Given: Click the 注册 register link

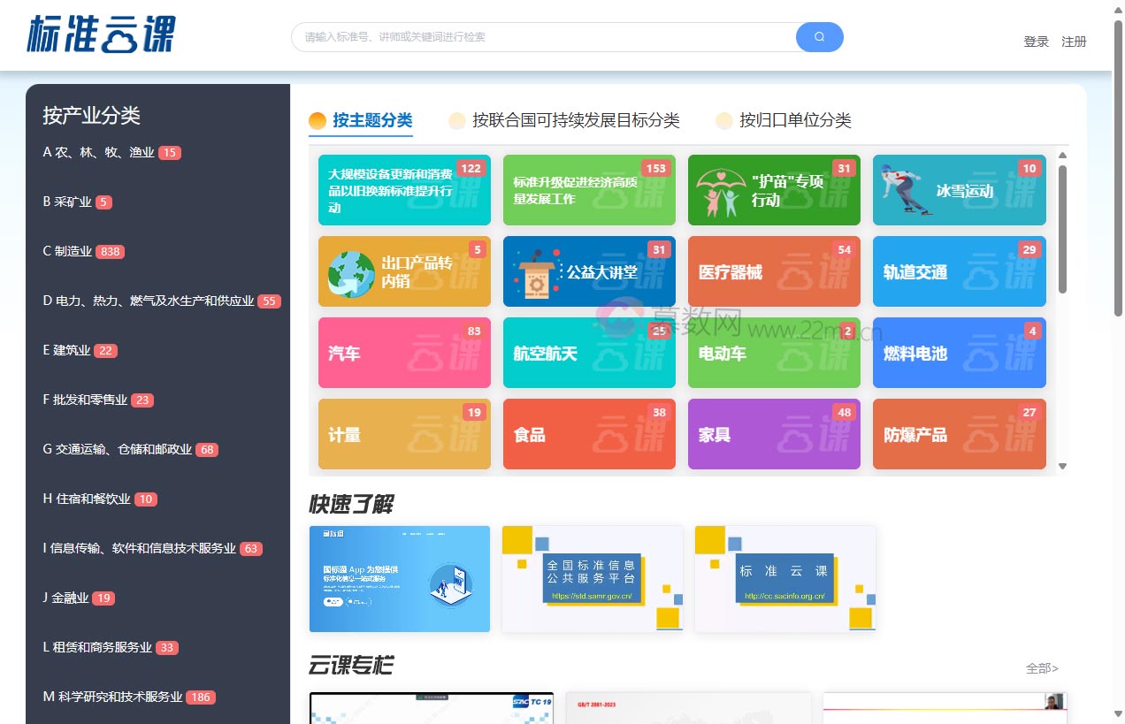Looking at the screenshot, I should point(1075,42).
